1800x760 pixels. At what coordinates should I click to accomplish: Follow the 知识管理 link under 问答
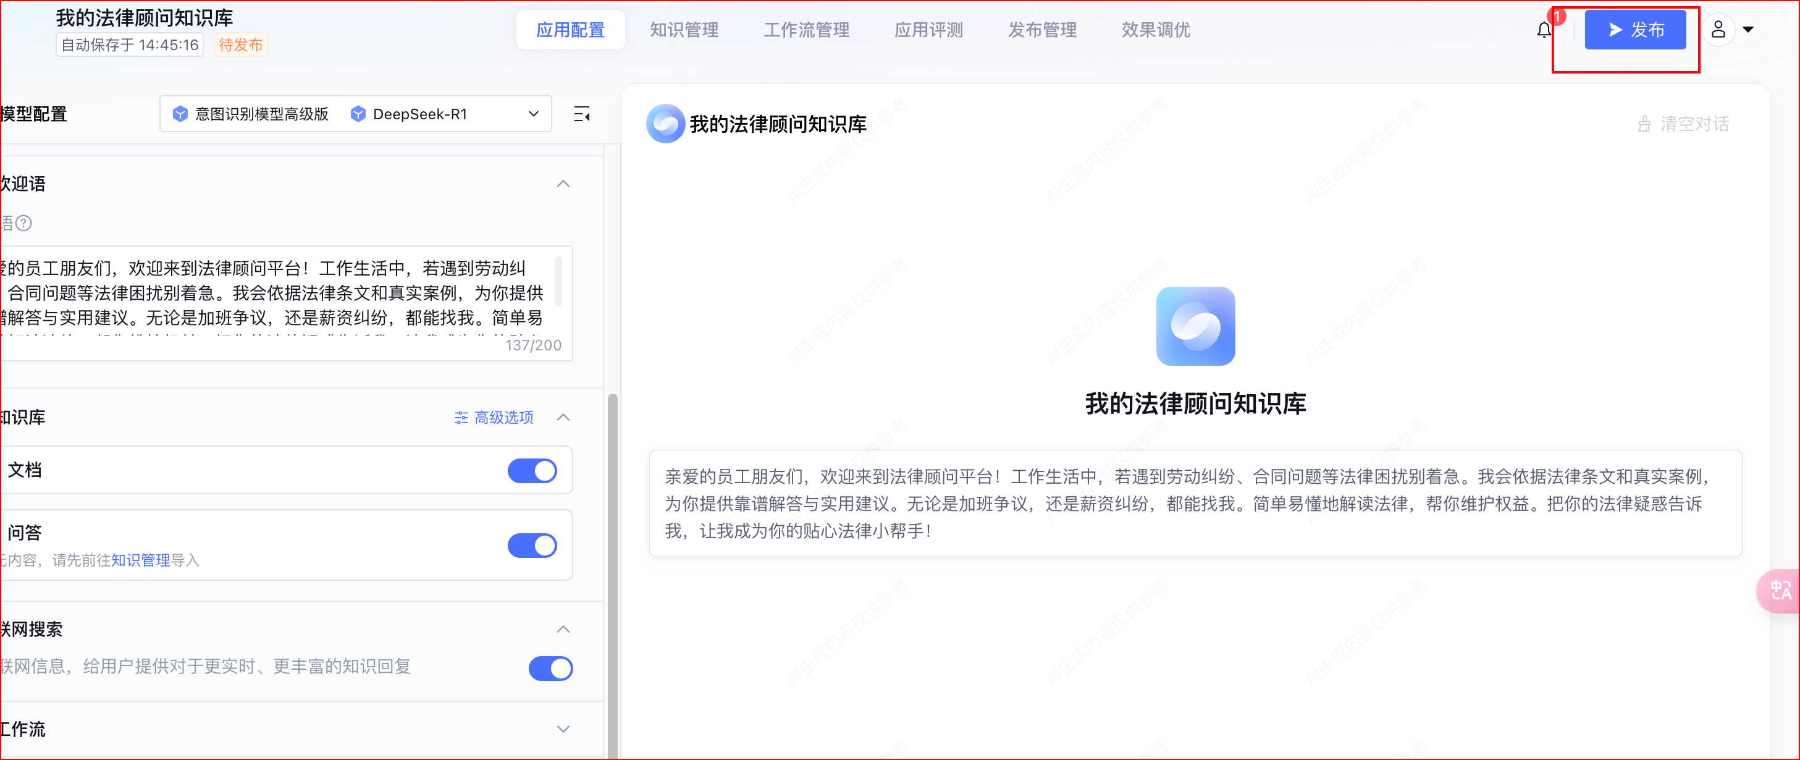[140, 560]
